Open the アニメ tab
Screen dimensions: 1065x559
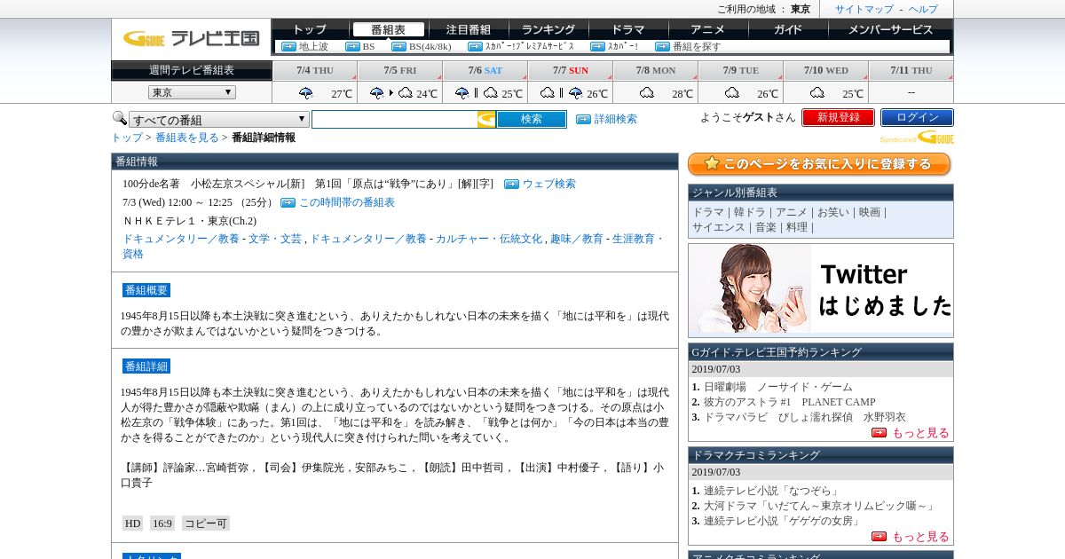point(708,29)
